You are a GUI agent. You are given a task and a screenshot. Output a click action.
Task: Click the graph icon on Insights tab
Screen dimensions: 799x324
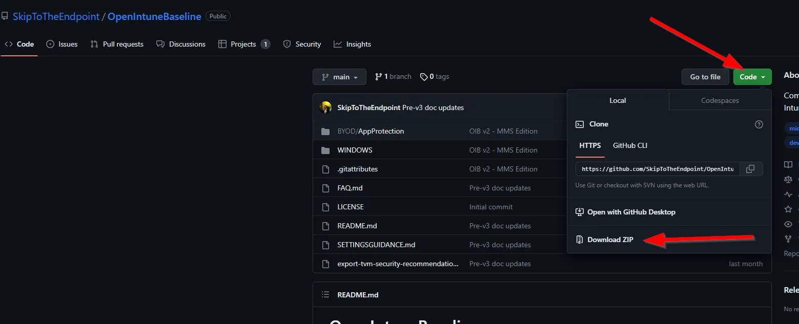tap(338, 44)
